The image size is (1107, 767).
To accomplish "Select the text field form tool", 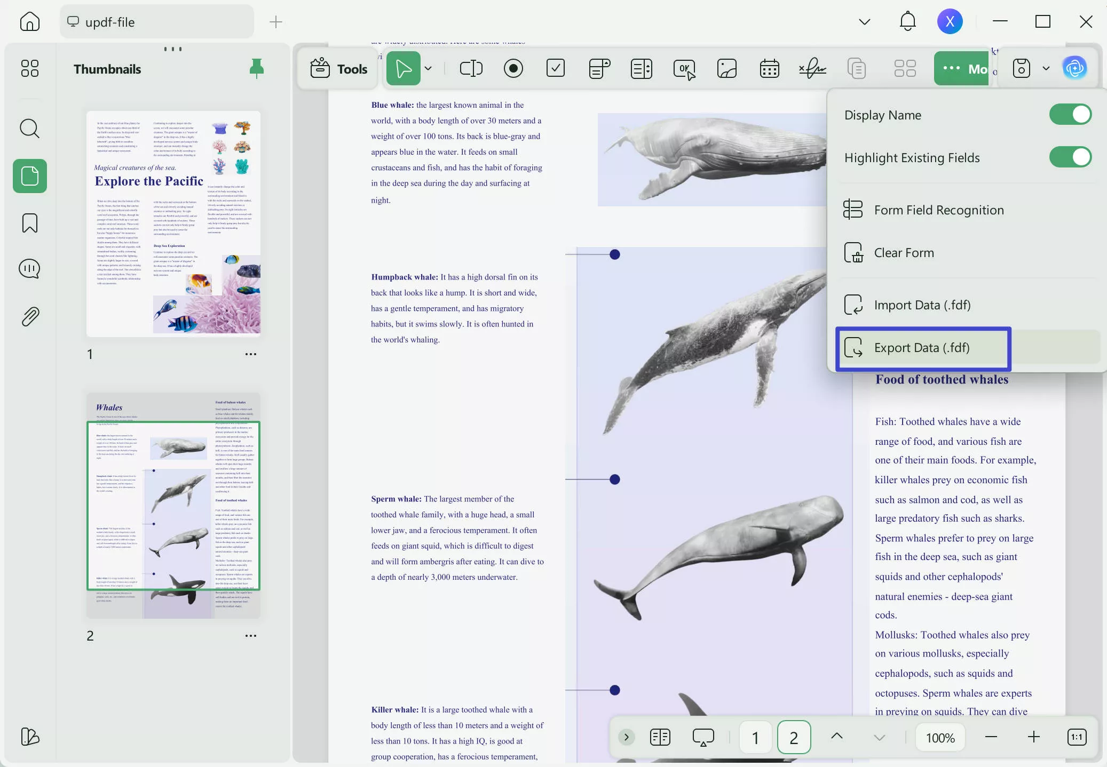I will (471, 68).
